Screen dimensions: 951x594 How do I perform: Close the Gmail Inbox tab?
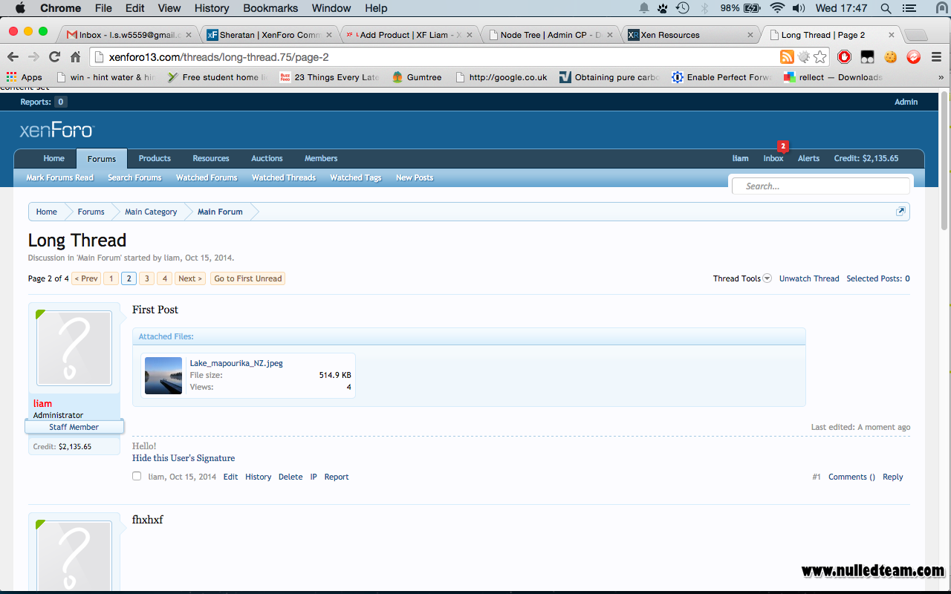click(x=189, y=35)
